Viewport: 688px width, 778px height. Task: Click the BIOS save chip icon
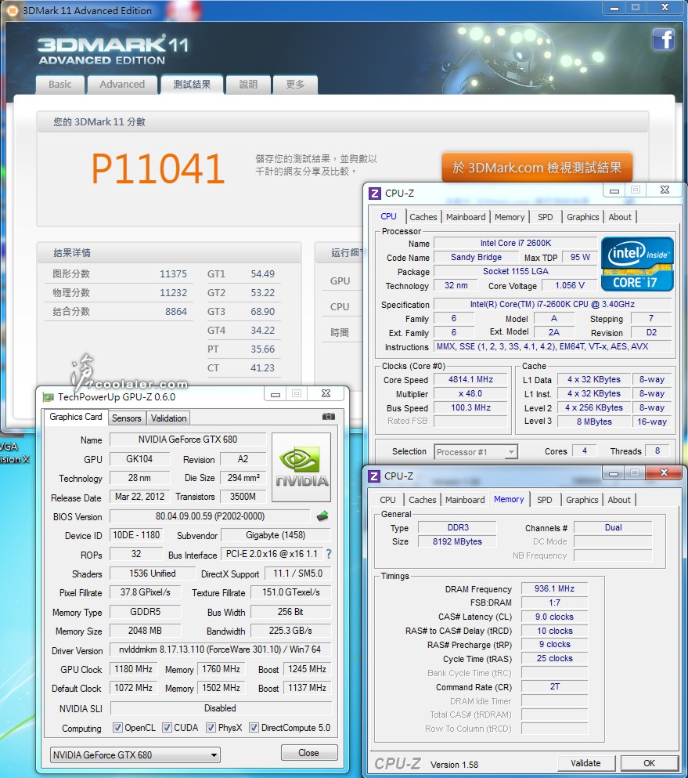[322, 516]
